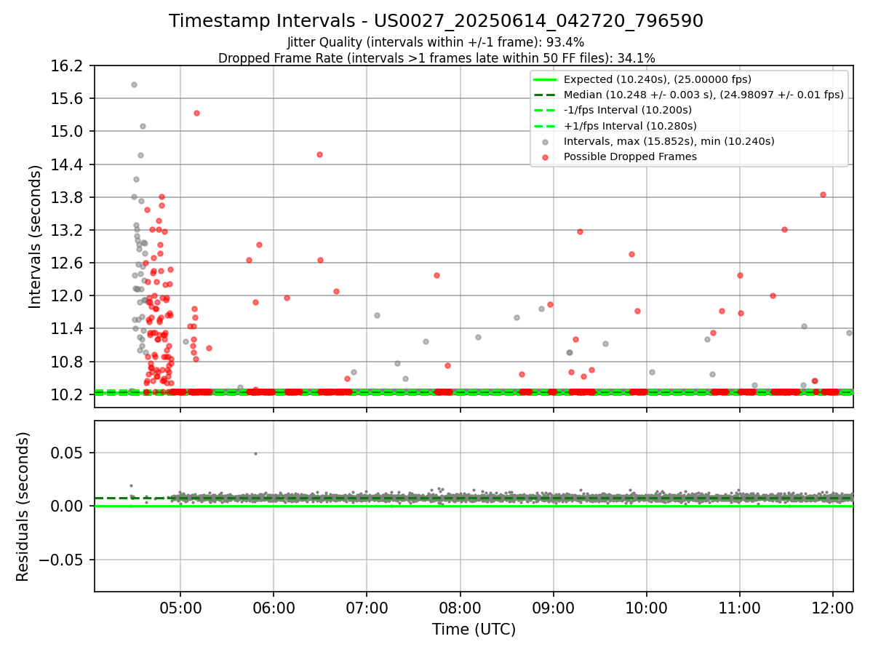873x655 pixels.
Task: Click the gray dot marker beside 'Intervals, max'
Action: tap(546, 141)
